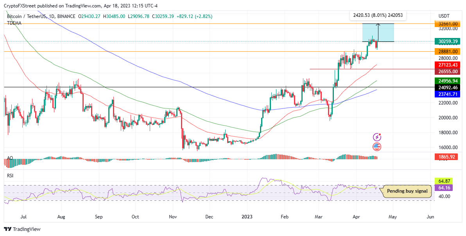The height and width of the screenshot is (236, 466).
Task: Select the TDEMA indicator label
Action: (x=14, y=23)
